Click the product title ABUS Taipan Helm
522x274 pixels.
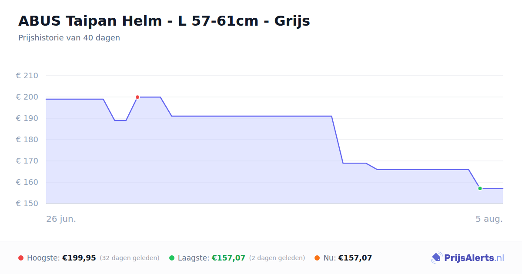[164, 20]
